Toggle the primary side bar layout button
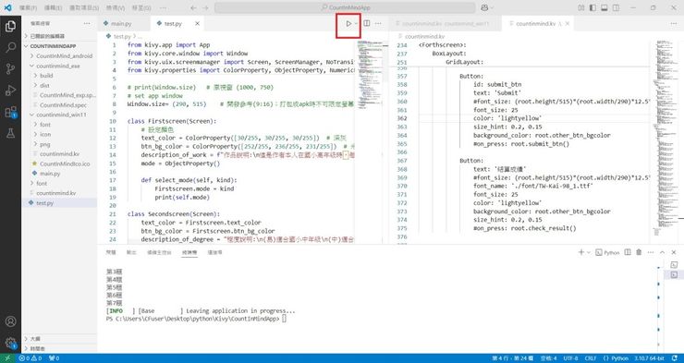684x363 pixels. [592, 7]
